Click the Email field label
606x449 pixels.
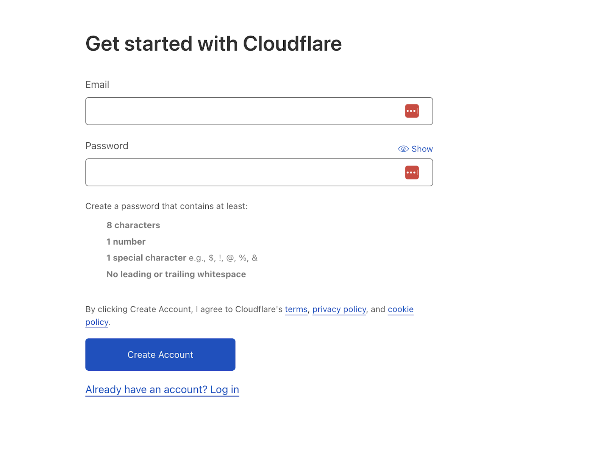pos(97,84)
